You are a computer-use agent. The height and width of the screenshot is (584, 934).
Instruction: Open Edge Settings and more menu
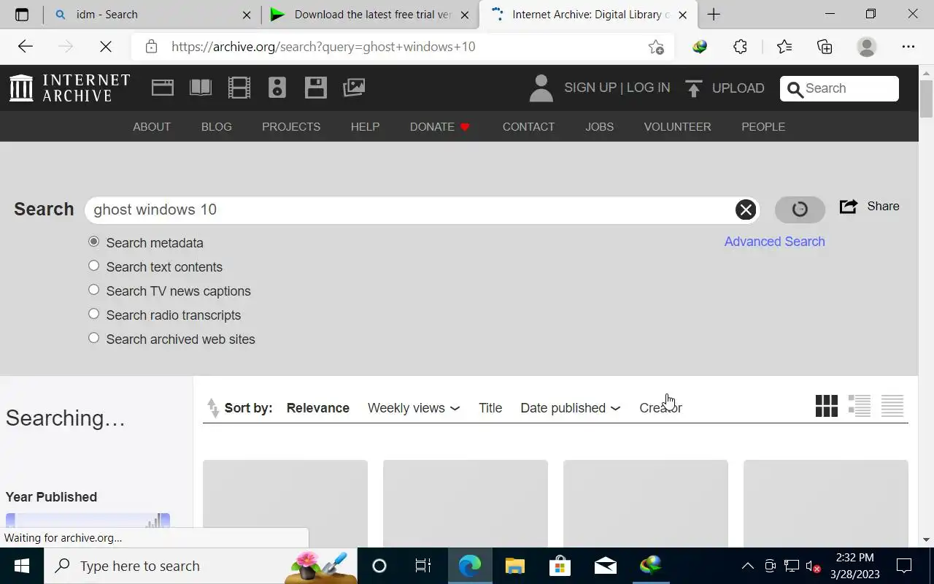pos(908,47)
